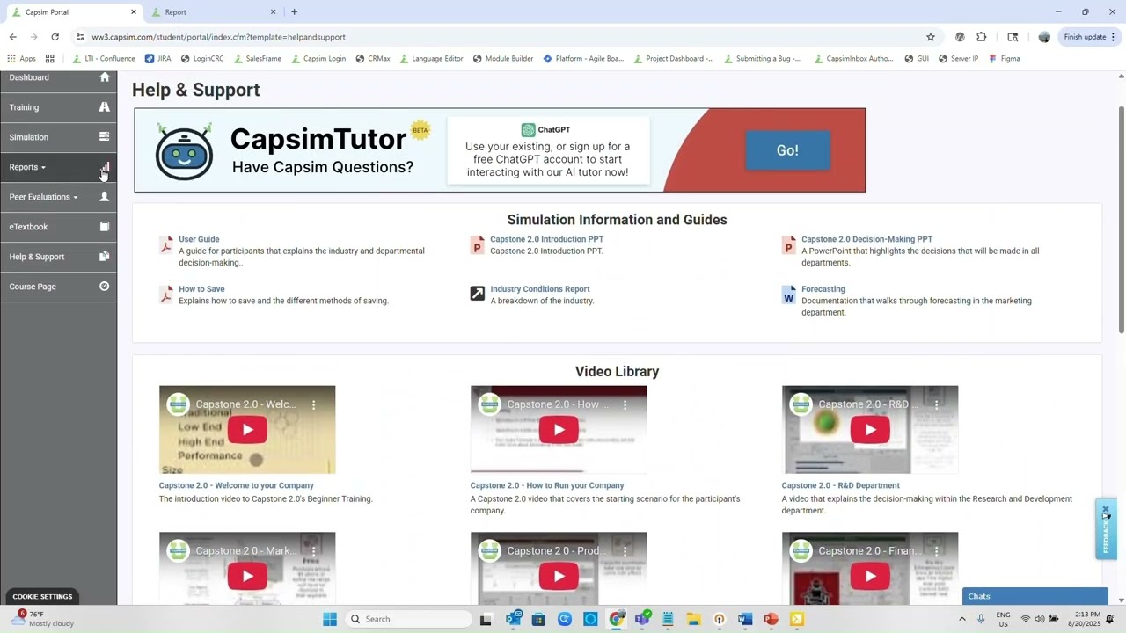The height and width of the screenshot is (633, 1126).
Task: Play the Welcome to your Company video
Action: (x=247, y=430)
